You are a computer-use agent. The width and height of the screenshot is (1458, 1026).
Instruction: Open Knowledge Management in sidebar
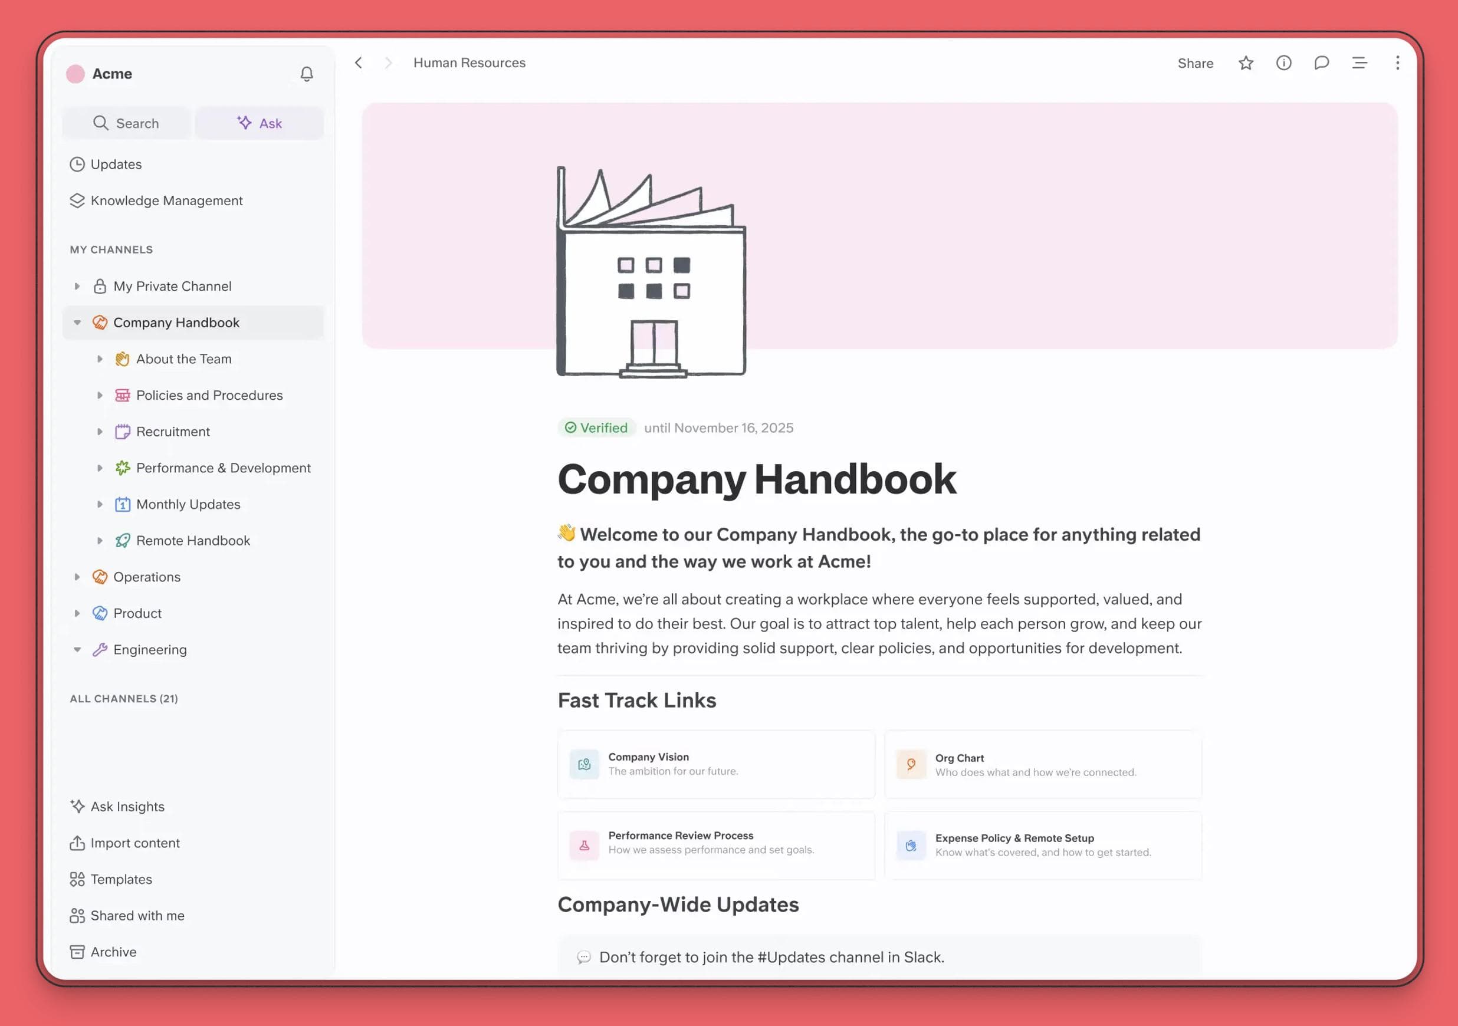pyautogui.click(x=166, y=200)
